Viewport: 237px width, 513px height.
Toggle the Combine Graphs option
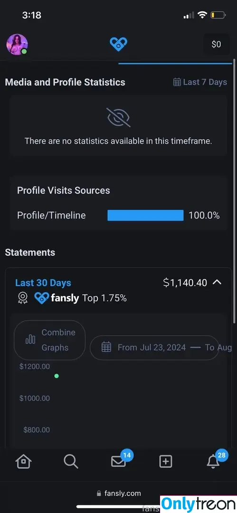click(49, 340)
